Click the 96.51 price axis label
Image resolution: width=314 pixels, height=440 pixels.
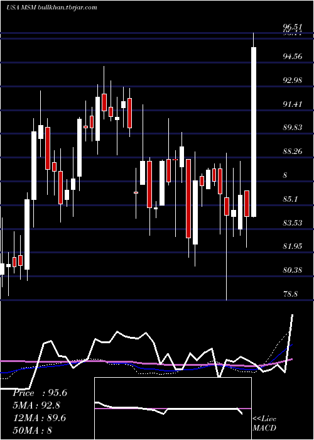[x=293, y=27]
